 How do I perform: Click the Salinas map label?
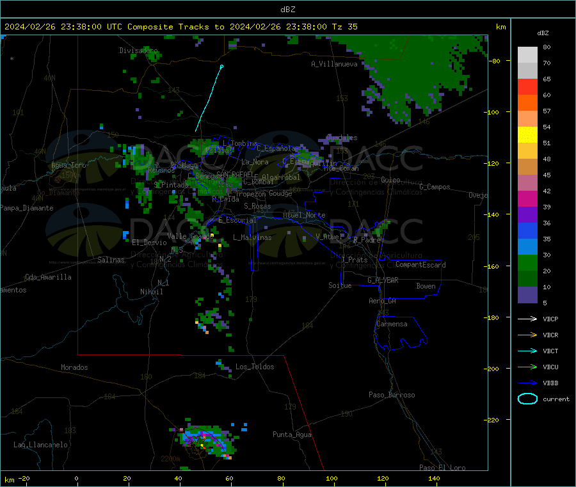(111, 260)
